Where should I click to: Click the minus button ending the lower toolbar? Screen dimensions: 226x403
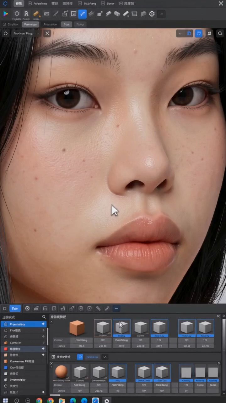pyautogui.click(x=116, y=309)
